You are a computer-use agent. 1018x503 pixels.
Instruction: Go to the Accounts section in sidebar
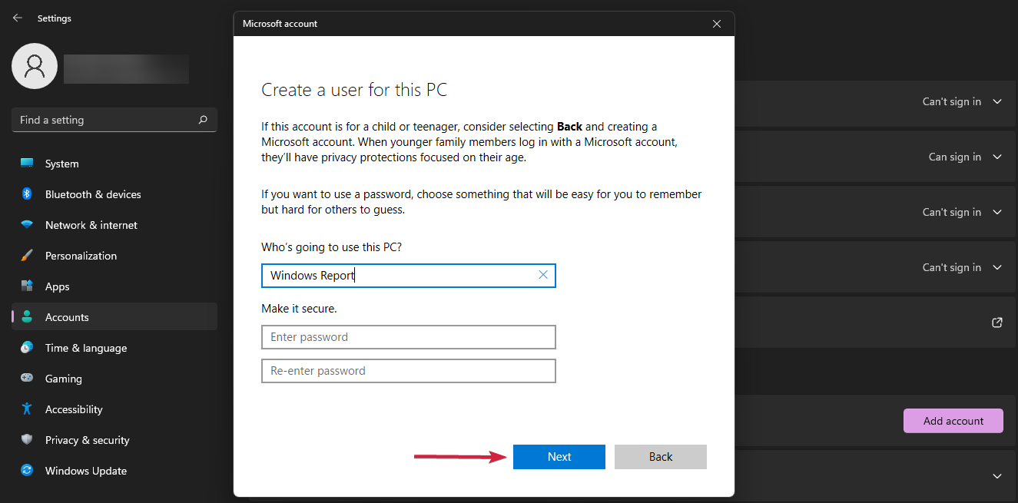(x=114, y=317)
